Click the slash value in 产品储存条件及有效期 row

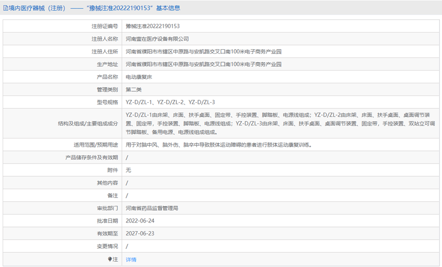pos(127,158)
